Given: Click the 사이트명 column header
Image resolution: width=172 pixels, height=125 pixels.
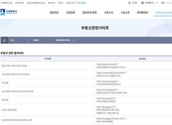Looking at the screenshot, I should tap(48, 59).
